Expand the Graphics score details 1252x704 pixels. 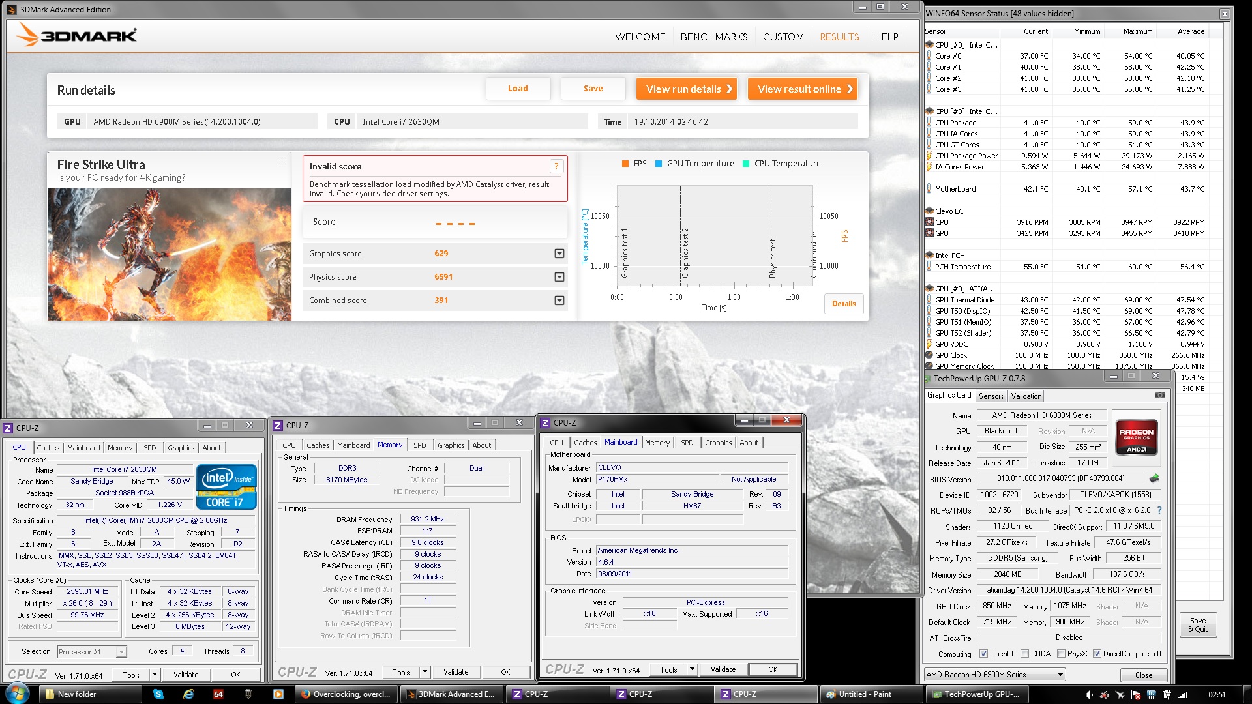(x=559, y=254)
